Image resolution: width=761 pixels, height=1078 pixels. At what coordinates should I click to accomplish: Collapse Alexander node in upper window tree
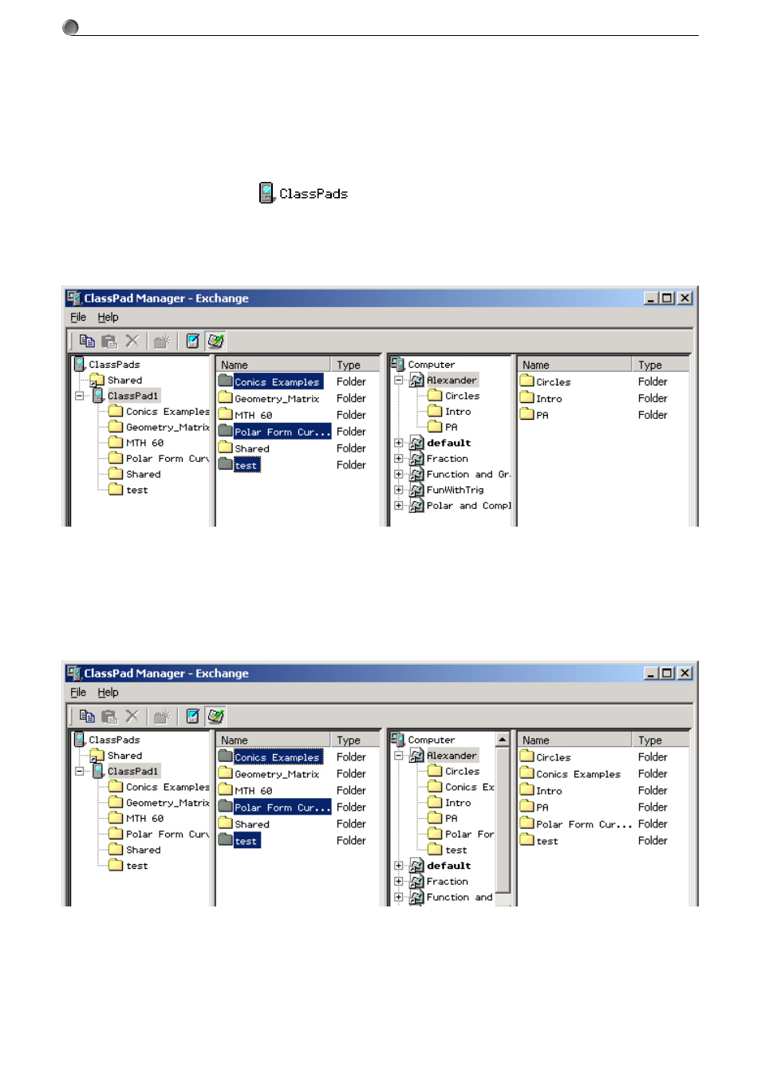399,381
